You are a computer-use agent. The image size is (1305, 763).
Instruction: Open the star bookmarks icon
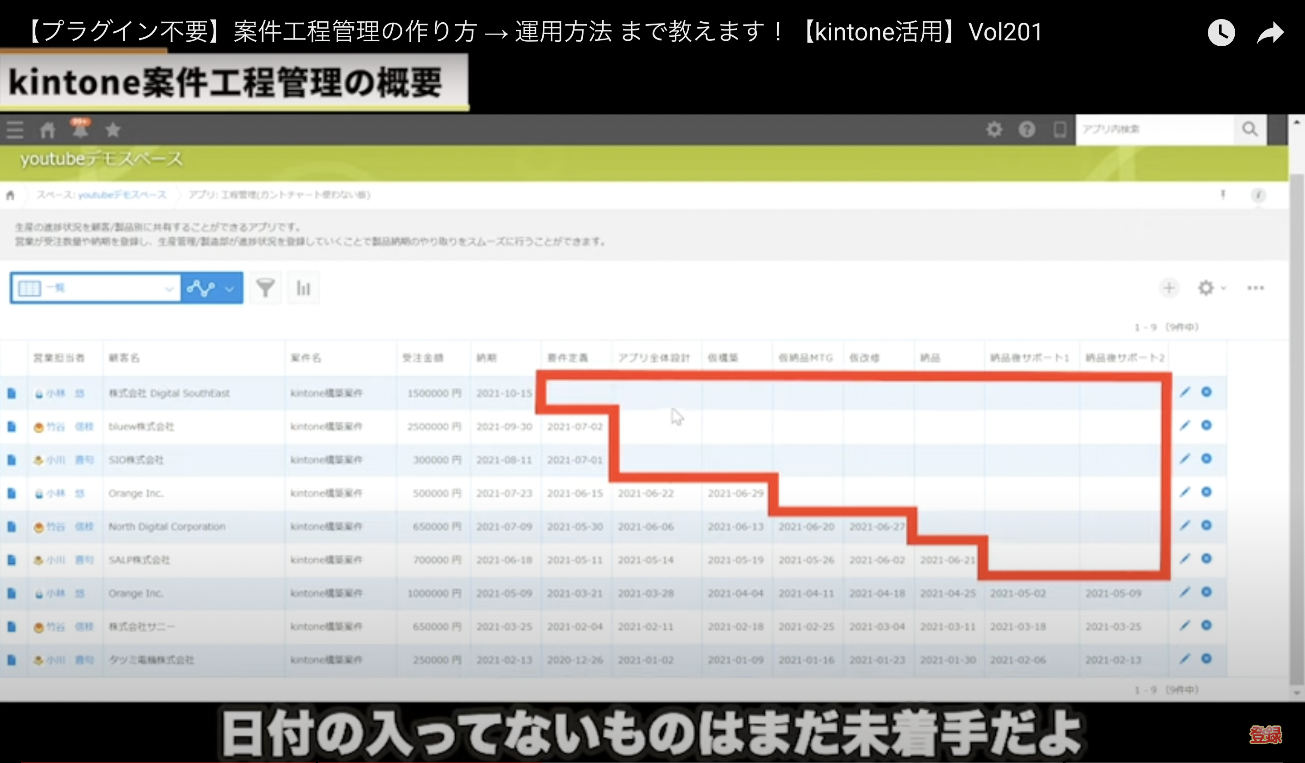click(x=113, y=129)
